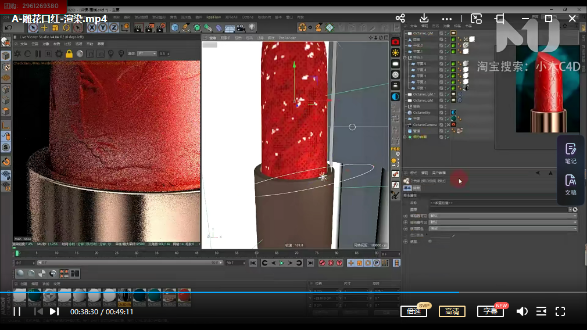Select OctaneCamera in object manager
The image size is (587, 330).
[424, 124]
